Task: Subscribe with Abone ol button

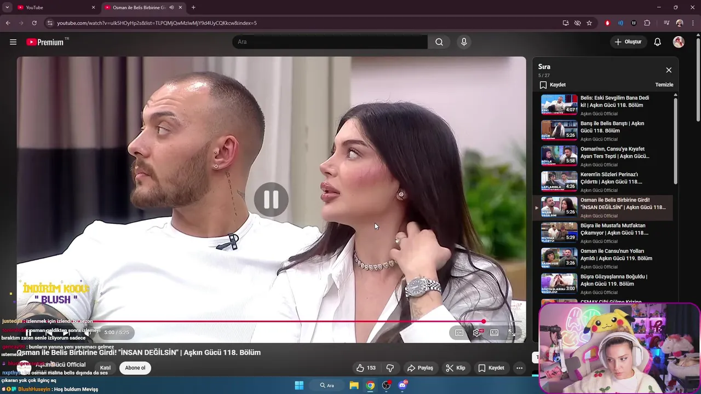Action: click(x=135, y=368)
